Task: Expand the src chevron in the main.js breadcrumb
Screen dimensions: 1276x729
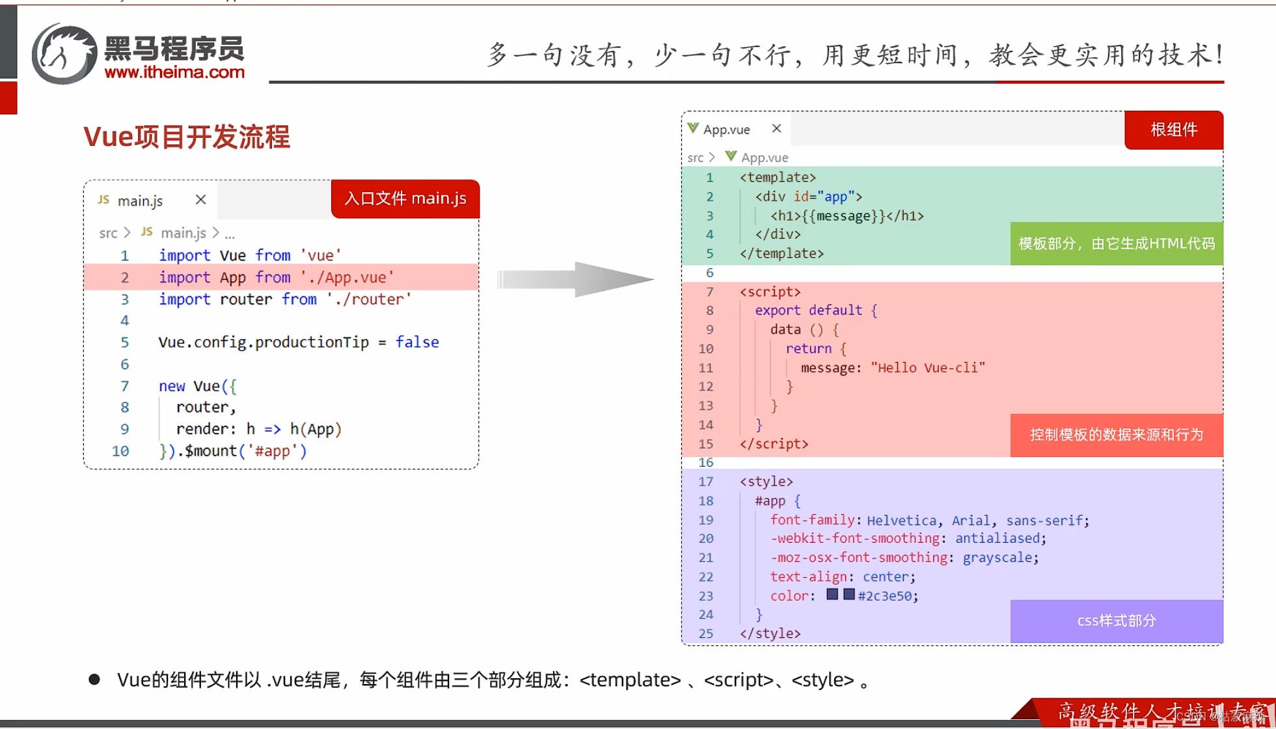Action: click(x=128, y=232)
